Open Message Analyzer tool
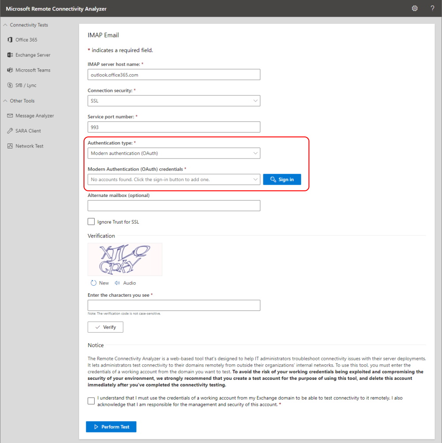This screenshot has width=442, height=443. click(34, 116)
